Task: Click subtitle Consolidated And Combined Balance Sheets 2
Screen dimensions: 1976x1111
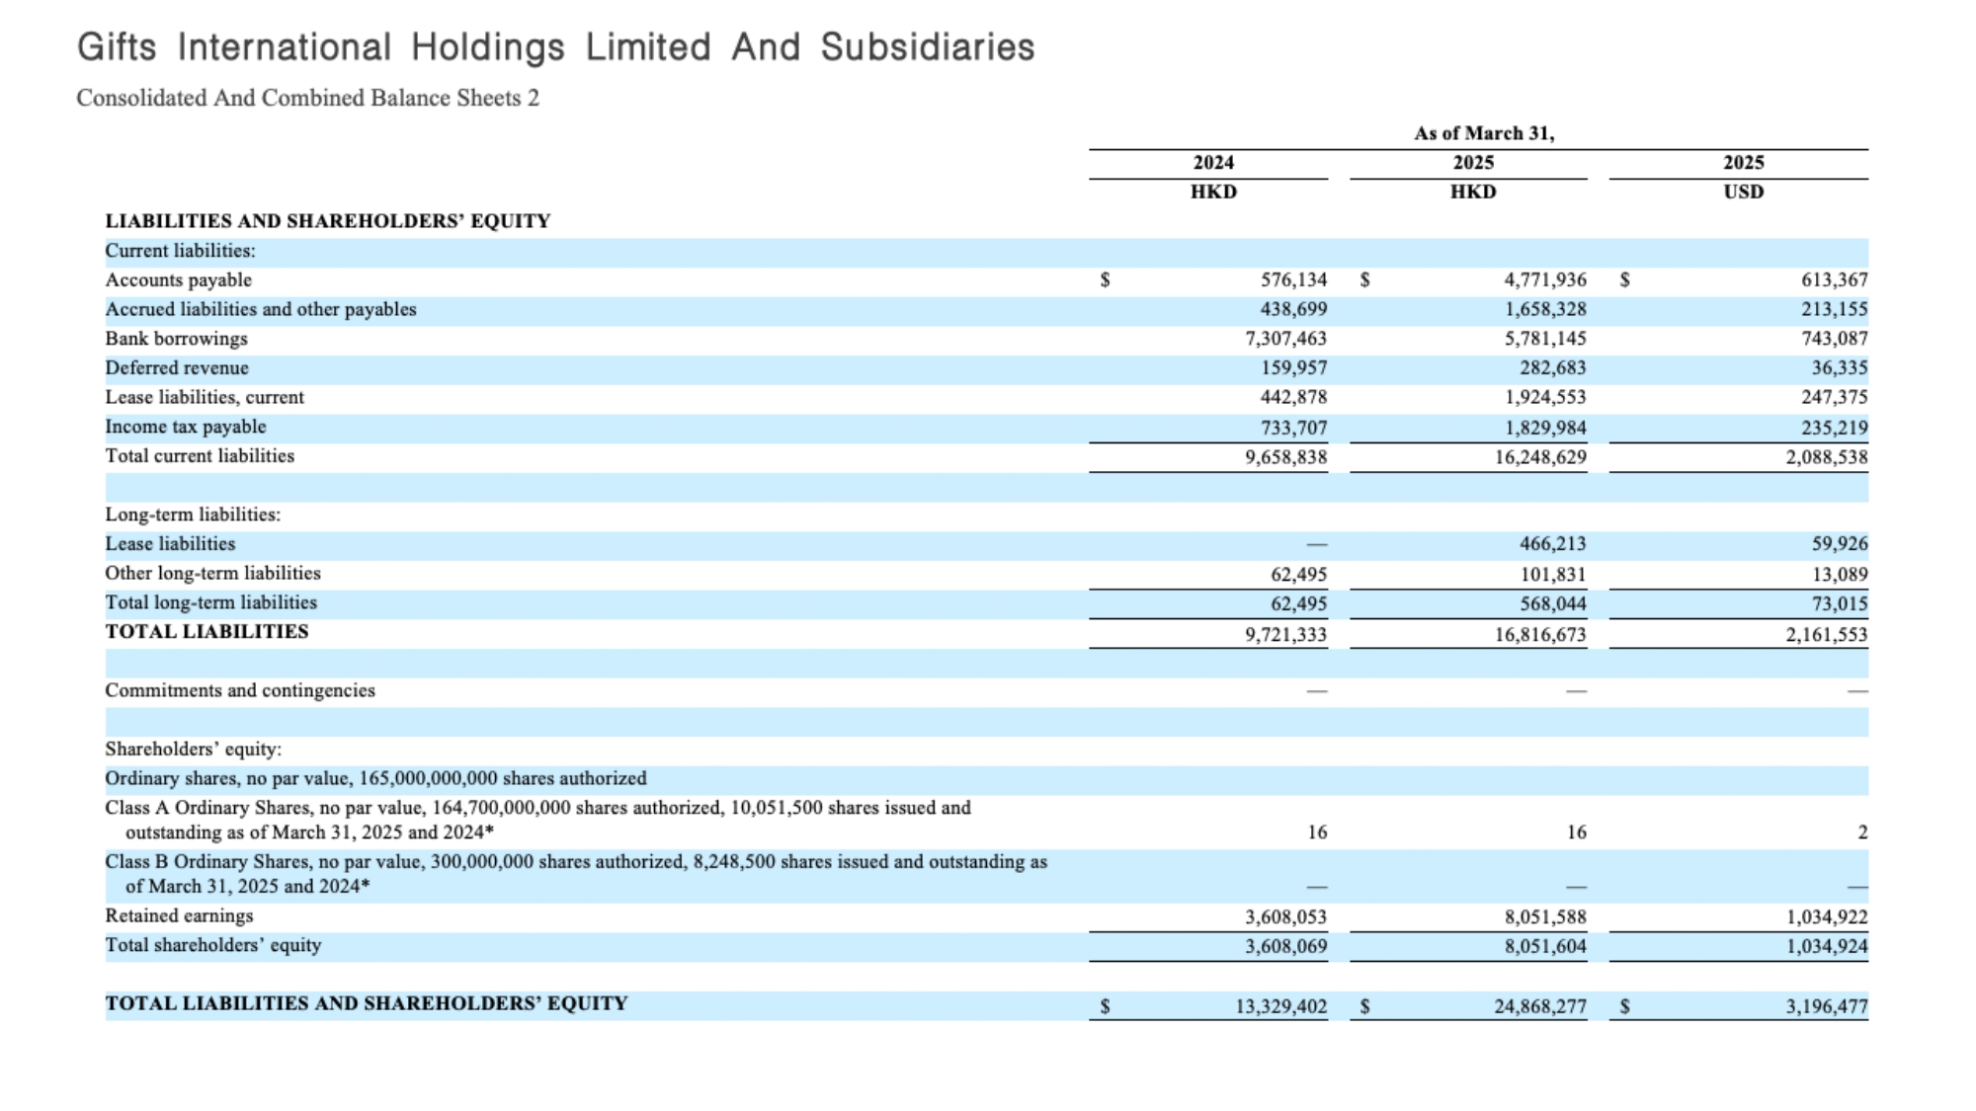Action: (308, 98)
